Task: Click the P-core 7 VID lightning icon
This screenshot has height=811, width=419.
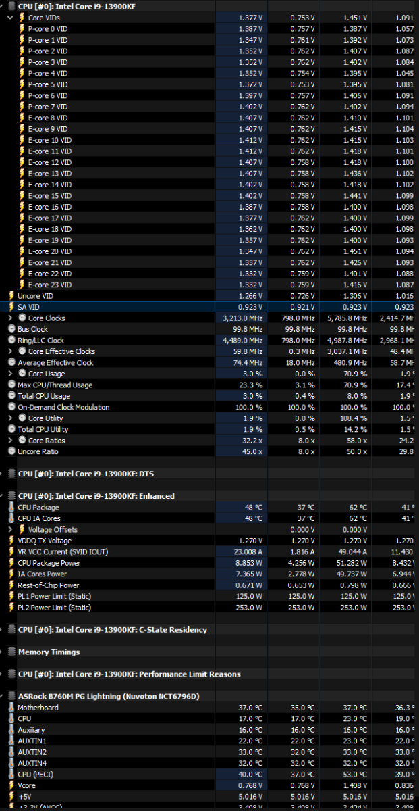Action: (22, 107)
